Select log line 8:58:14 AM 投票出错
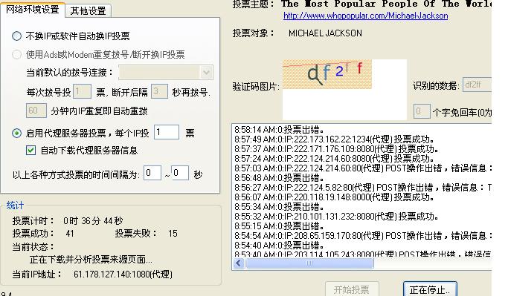This screenshot has width=508, height=296. pos(279,130)
